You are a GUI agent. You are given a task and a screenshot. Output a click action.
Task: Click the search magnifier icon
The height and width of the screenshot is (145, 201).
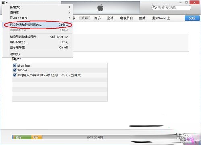point(154,8)
